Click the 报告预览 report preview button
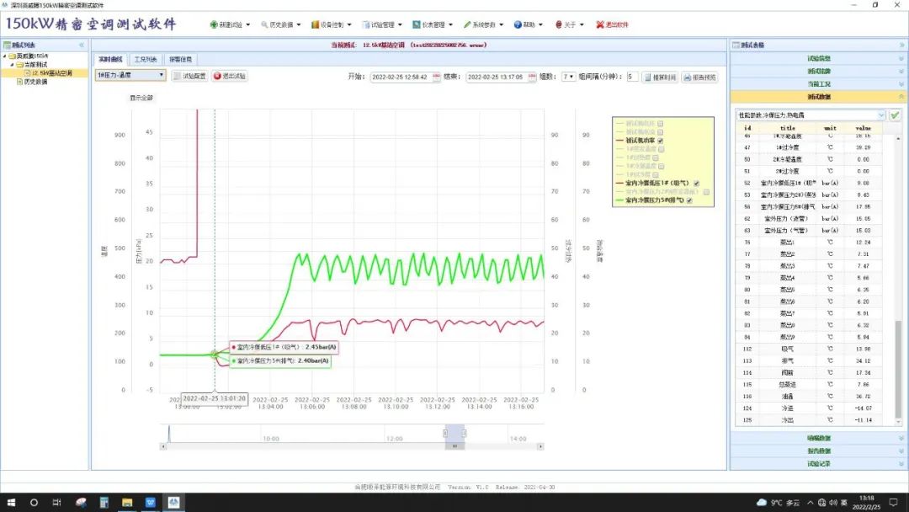Image resolution: width=909 pixels, height=512 pixels. click(x=699, y=77)
